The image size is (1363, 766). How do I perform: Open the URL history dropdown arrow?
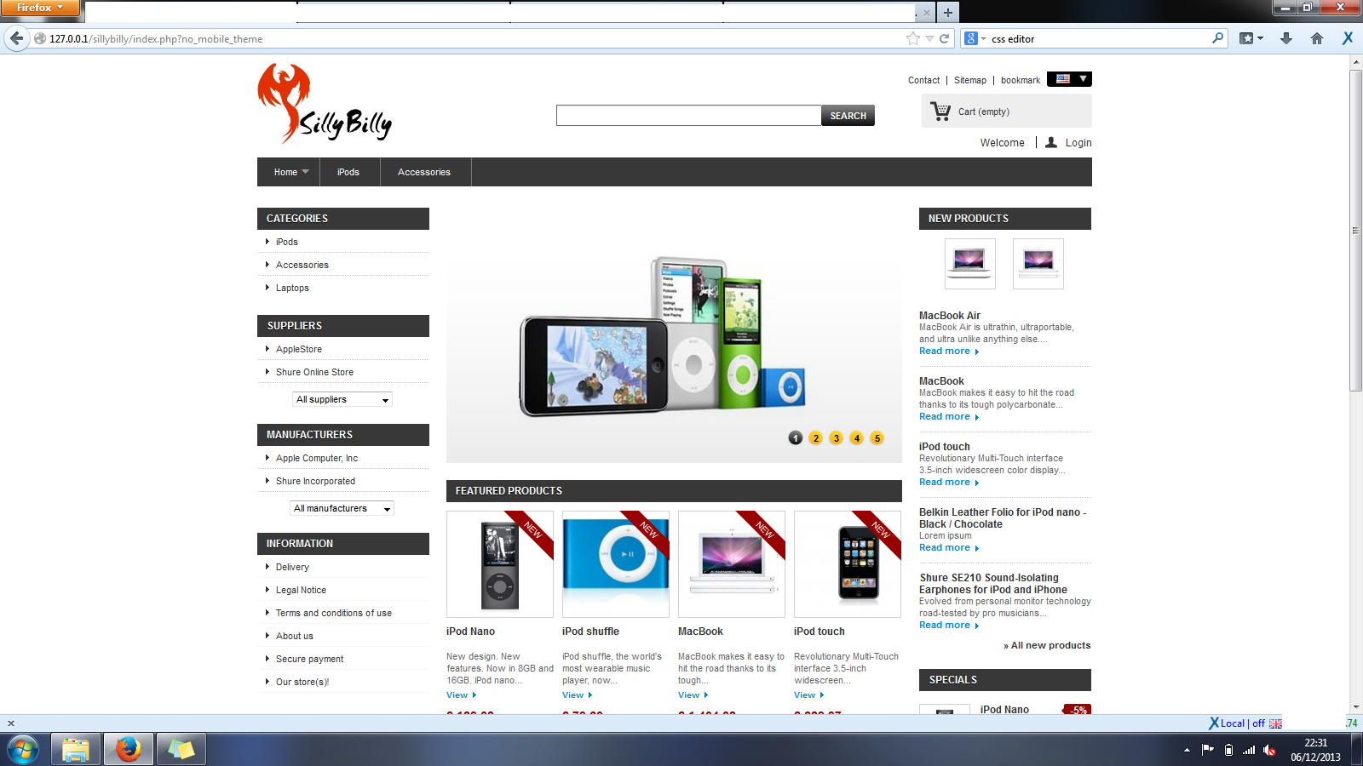[929, 38]
